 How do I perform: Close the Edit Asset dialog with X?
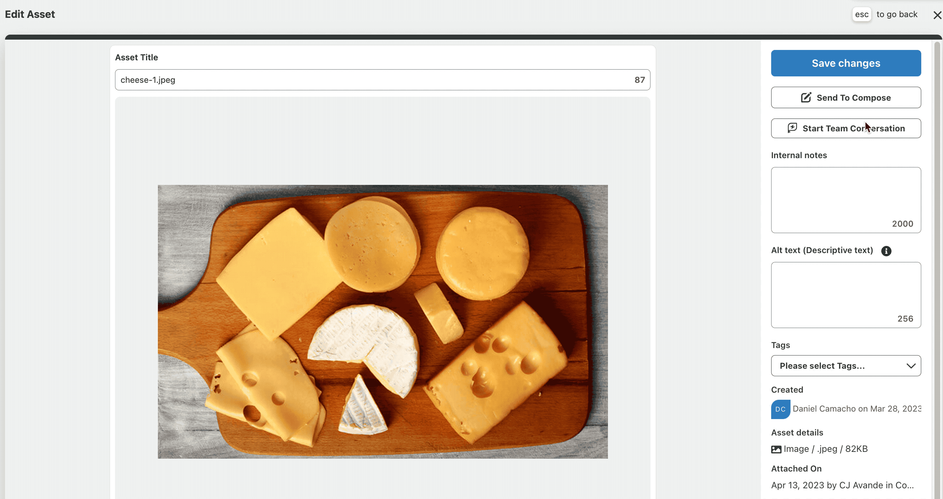pyautogui.click(x=937, y=15)
